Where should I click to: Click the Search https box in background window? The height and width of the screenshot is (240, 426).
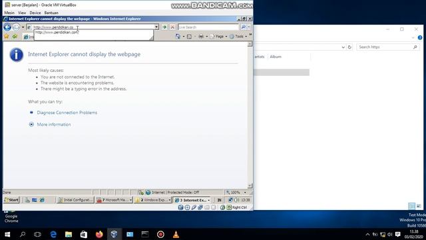coord(387,47)
